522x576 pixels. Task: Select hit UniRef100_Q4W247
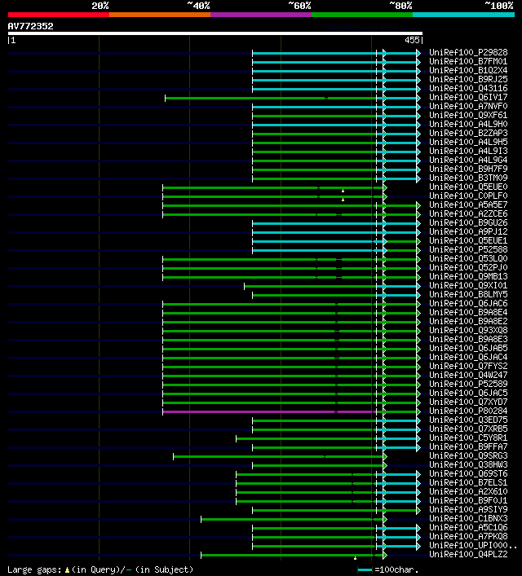(468, 375)
